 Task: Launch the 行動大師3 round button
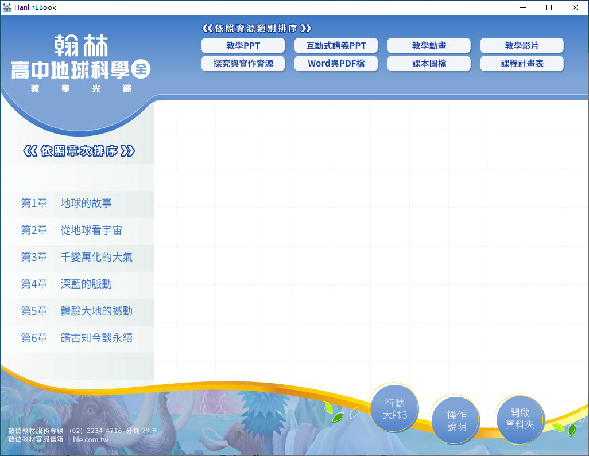(x=394, y=409)
